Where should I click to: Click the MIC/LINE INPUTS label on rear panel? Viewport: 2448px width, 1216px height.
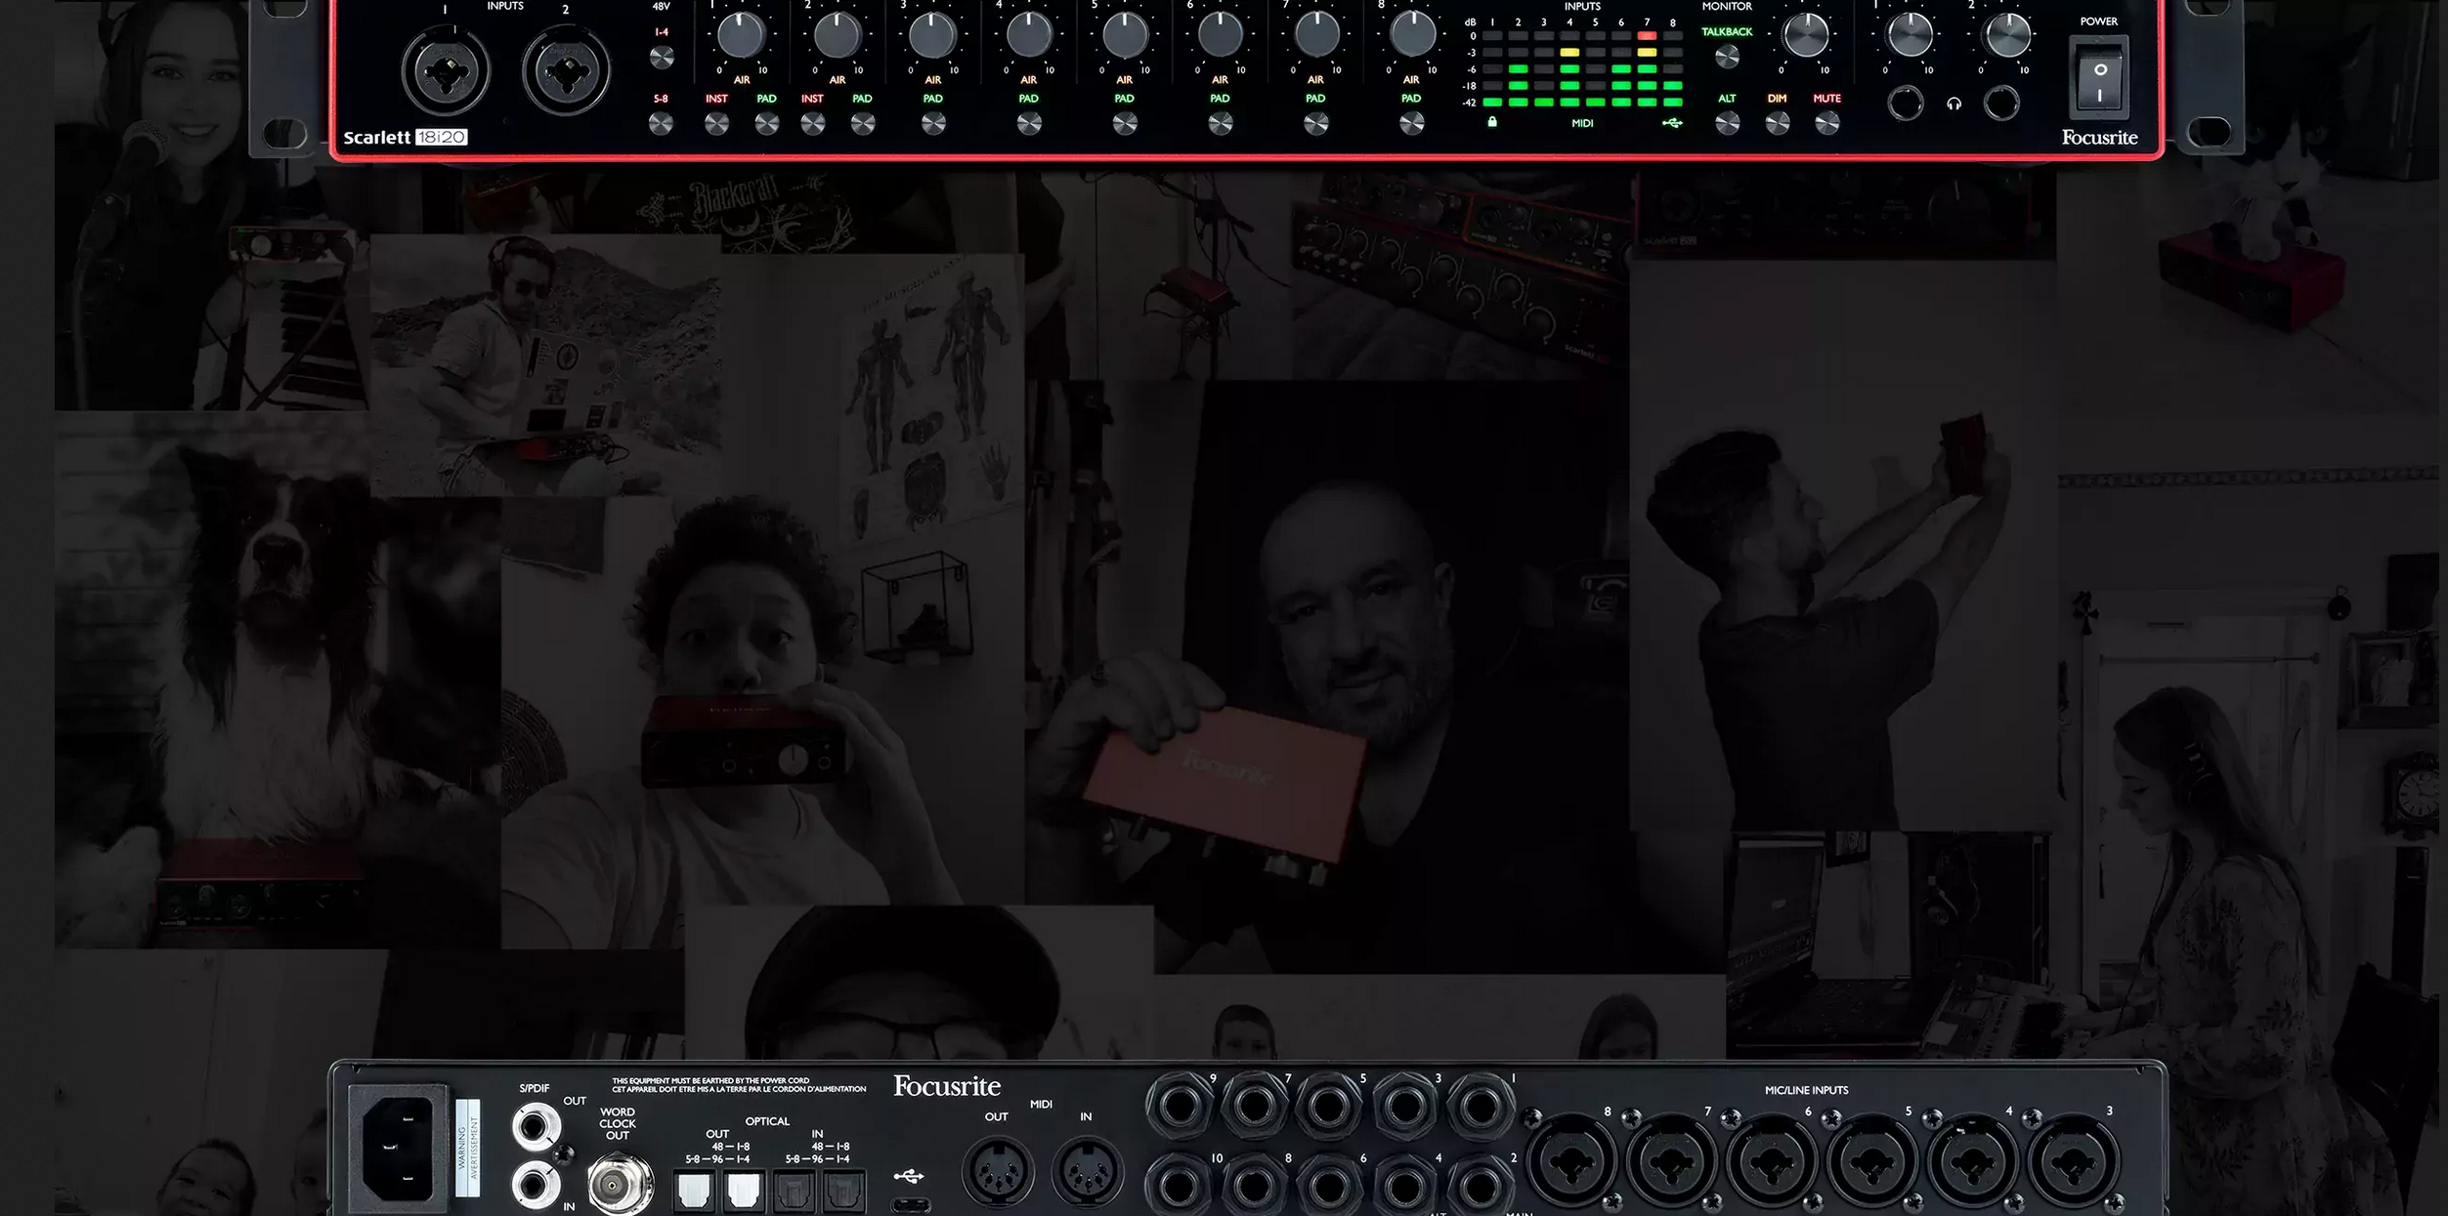pos(1806,1090)
